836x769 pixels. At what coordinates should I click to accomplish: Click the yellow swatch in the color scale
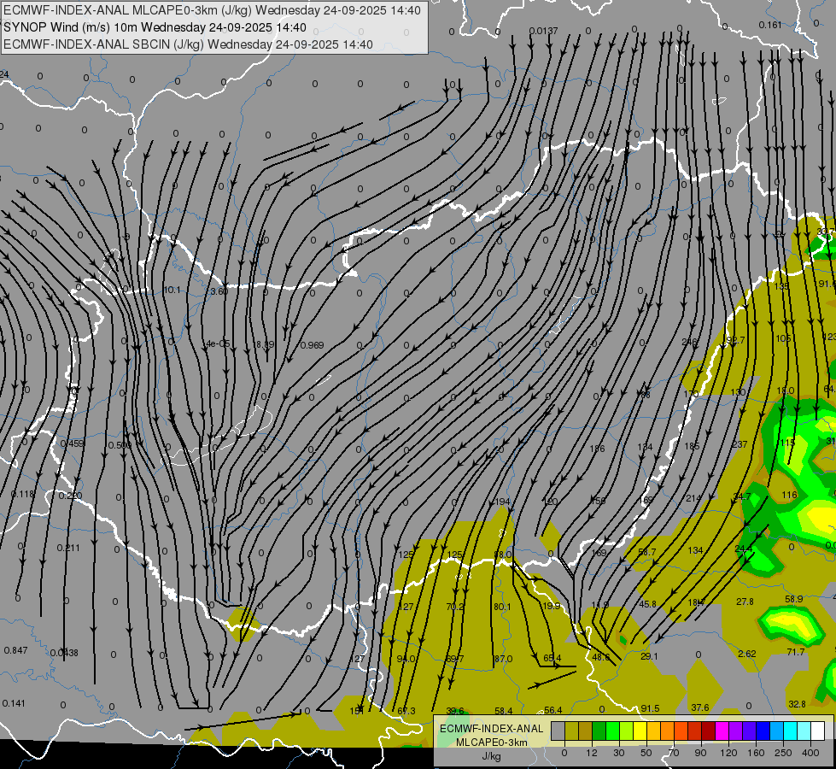pos(640,731)
